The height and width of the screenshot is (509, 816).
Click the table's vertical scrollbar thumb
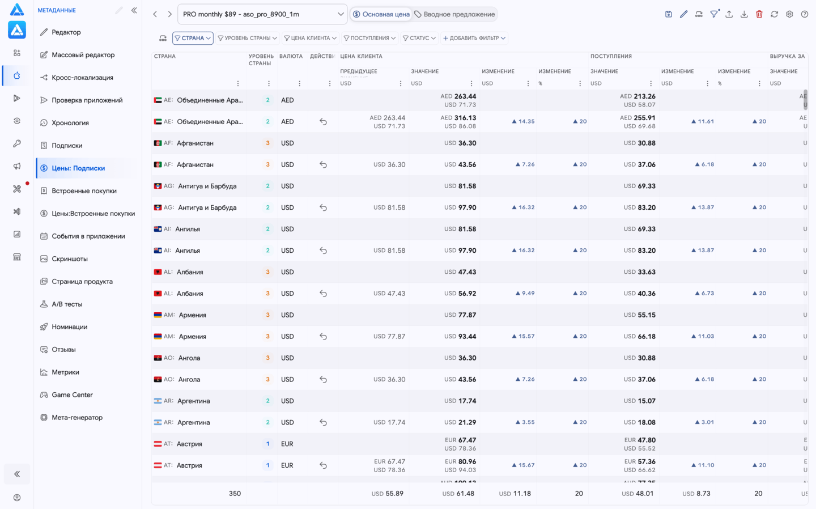click(805, 100)
